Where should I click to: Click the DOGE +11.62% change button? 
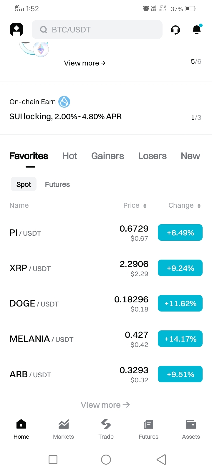click(180, 303)
